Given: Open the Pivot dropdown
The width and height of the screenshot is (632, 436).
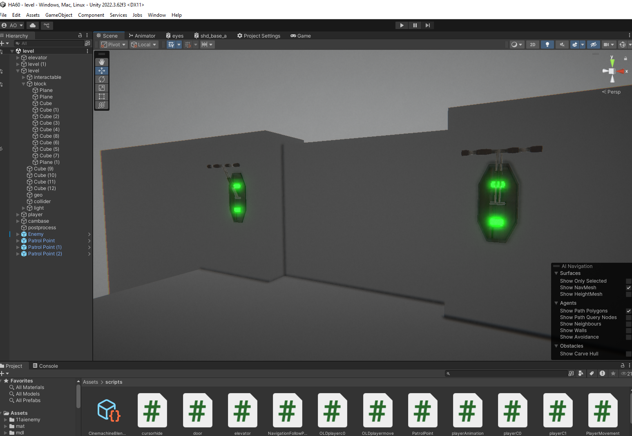Looking at the screenshot, I should click(114, 45).
